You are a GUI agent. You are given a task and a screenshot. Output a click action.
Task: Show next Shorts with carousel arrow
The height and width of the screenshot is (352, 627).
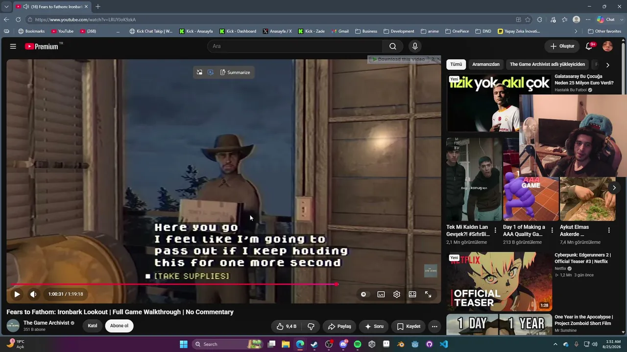pyautogui.click(x=614, y=188)
